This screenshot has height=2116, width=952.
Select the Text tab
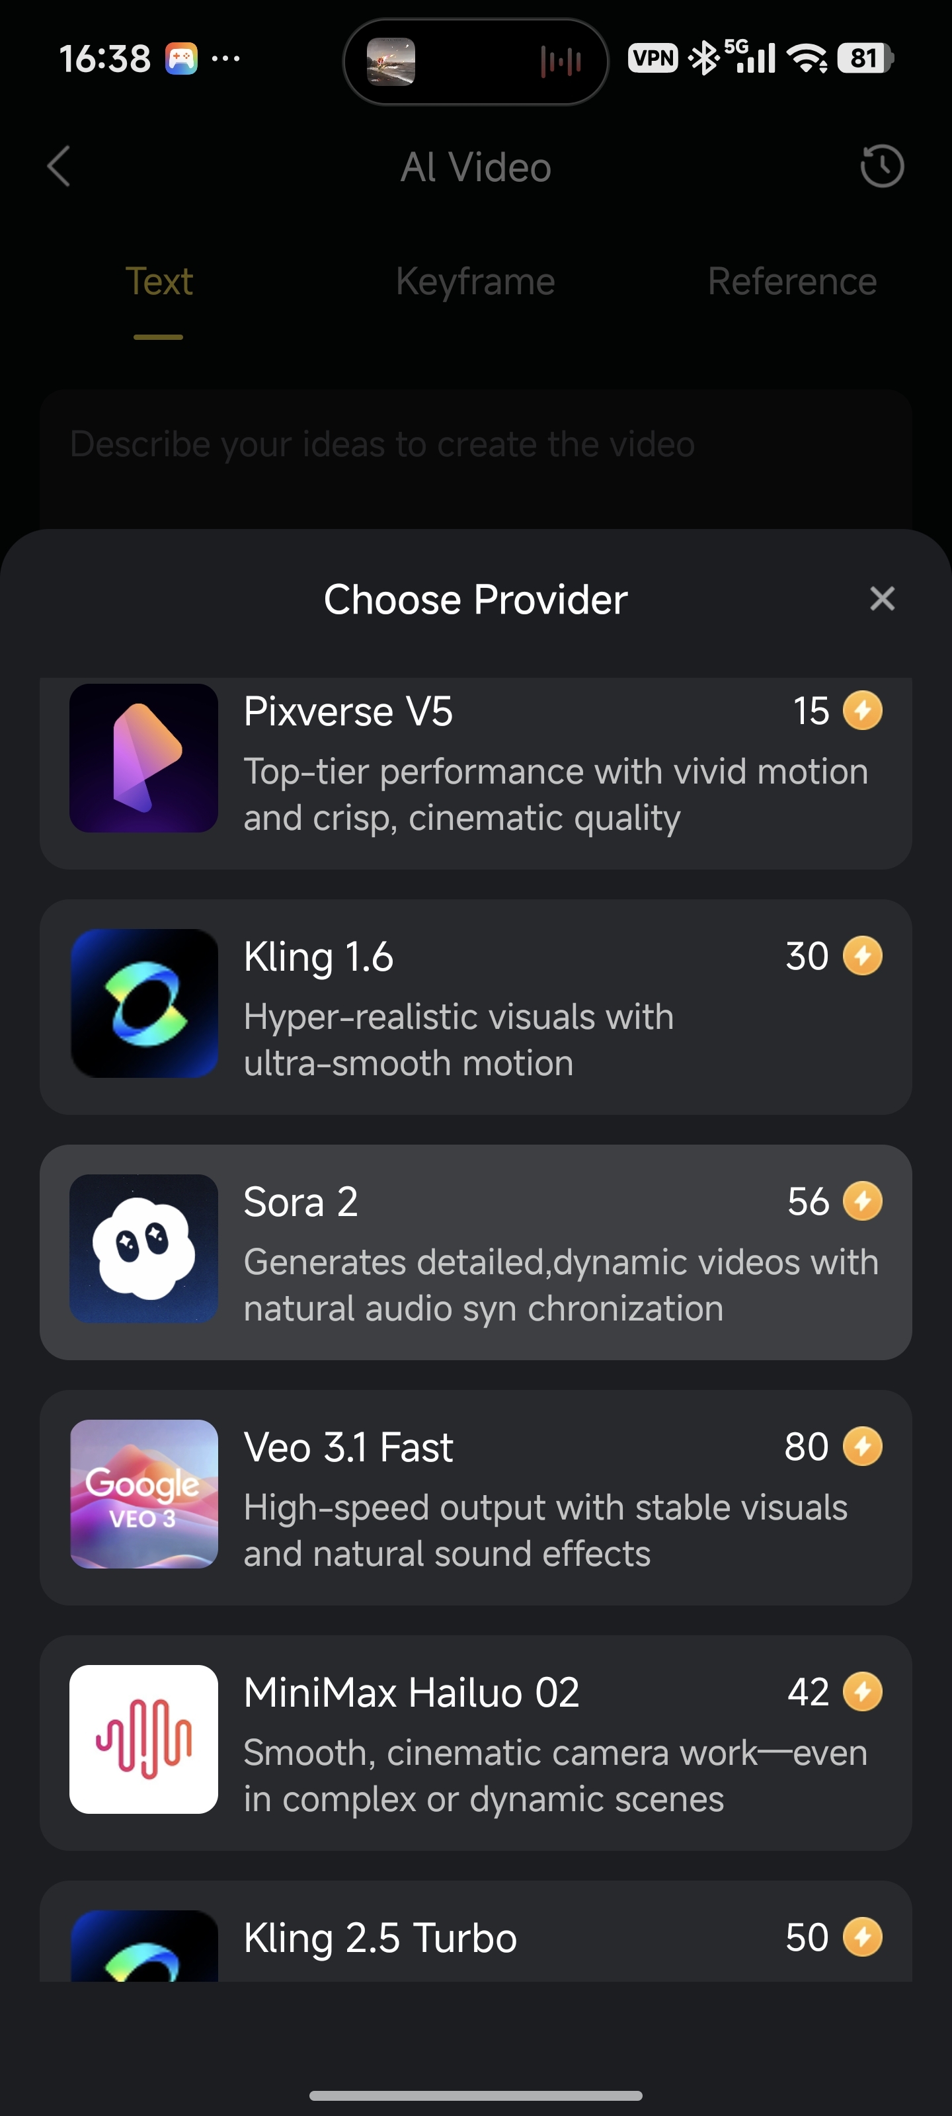159,282
